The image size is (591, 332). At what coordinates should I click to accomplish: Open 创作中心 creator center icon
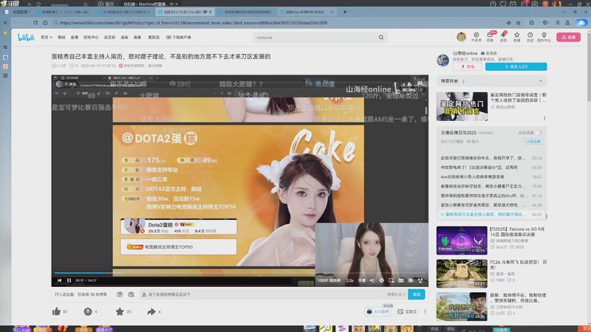click(544, 37)
